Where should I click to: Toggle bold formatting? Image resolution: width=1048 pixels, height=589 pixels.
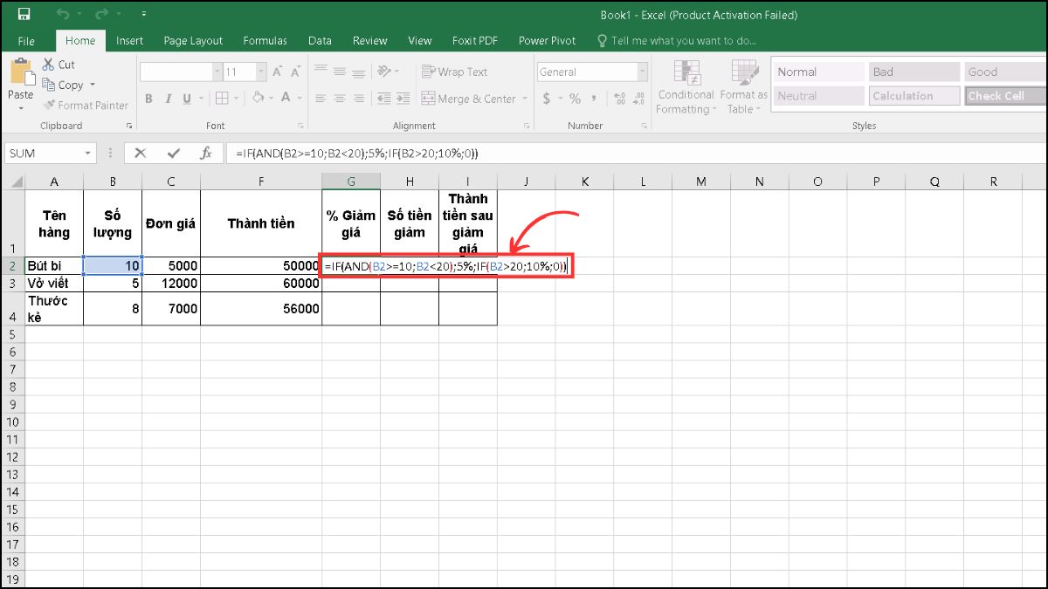148,99
